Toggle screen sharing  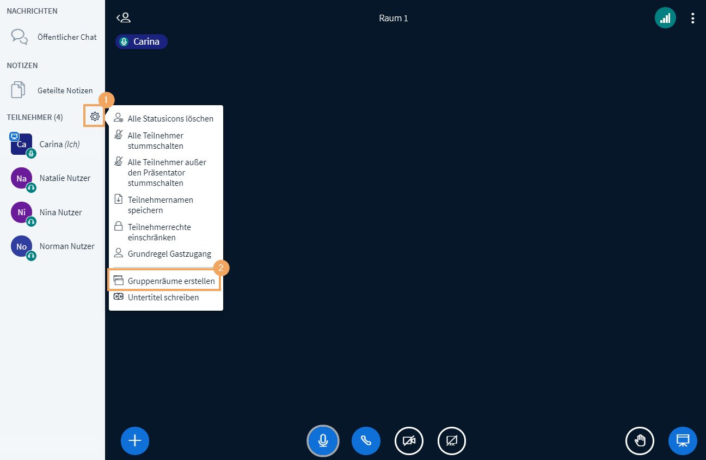point(452,441)
